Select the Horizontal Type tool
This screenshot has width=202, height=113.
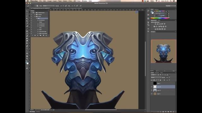coord(27,49)
